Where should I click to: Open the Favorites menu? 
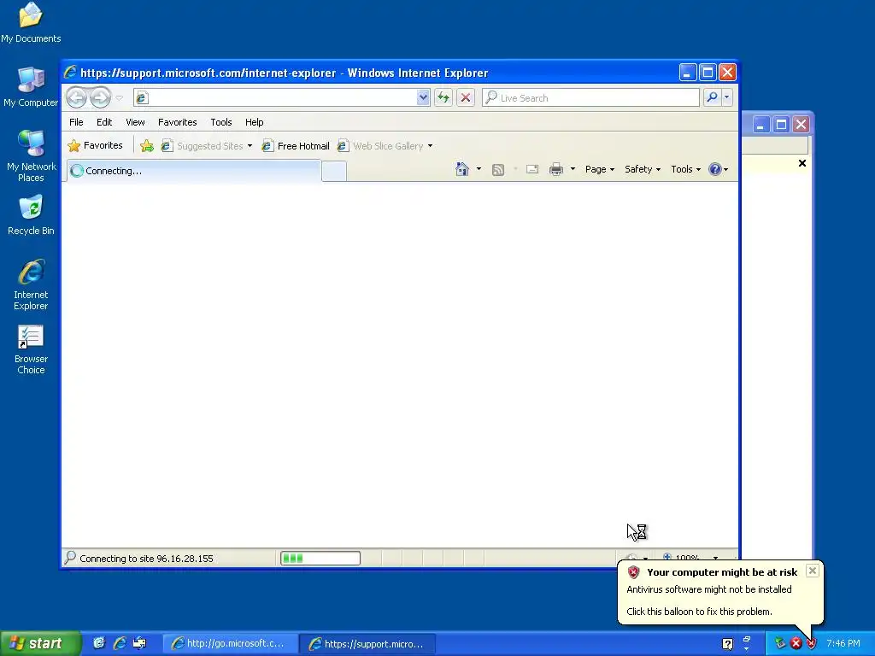coord(178,122)
